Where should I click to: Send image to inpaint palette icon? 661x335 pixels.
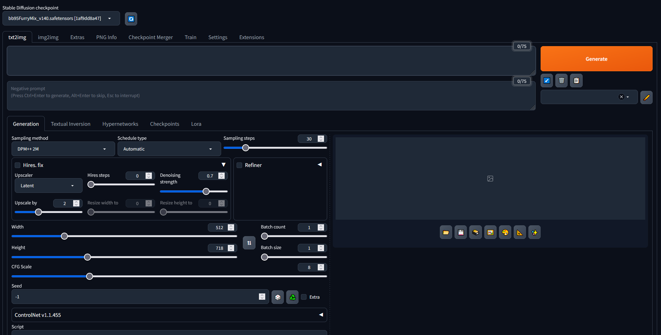coord(505,232)
